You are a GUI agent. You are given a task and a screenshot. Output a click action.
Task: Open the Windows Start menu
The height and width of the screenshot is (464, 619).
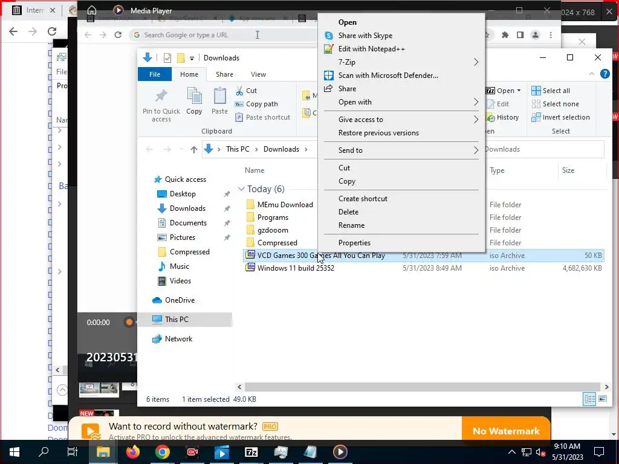pyautogui.click(x=15, y=452)
